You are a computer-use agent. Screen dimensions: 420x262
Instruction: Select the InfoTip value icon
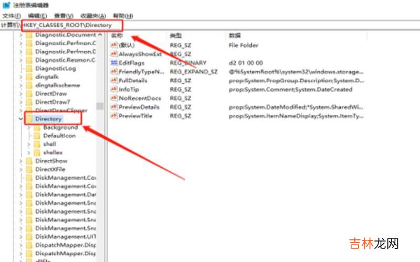pyautogui.click(x=114, y=90)
